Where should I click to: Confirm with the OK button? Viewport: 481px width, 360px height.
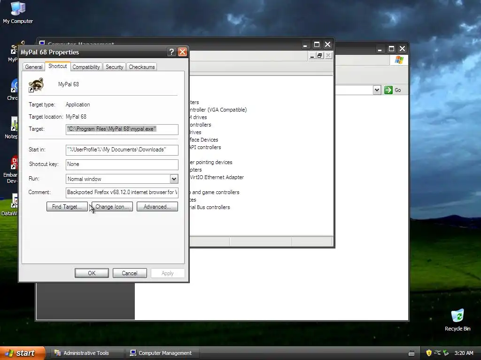pos(92,273)
